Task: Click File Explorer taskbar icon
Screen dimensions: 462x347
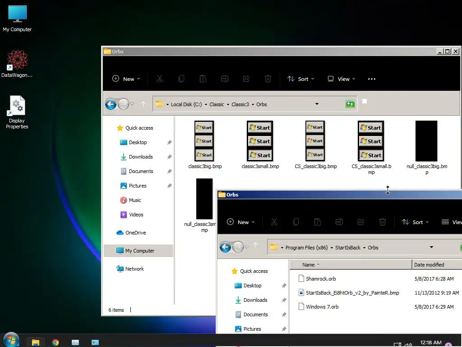Action: 36,342
